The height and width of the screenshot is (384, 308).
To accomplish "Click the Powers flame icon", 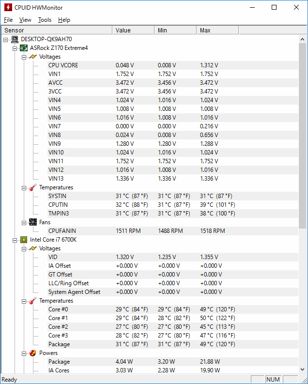I will coord(33,353).
